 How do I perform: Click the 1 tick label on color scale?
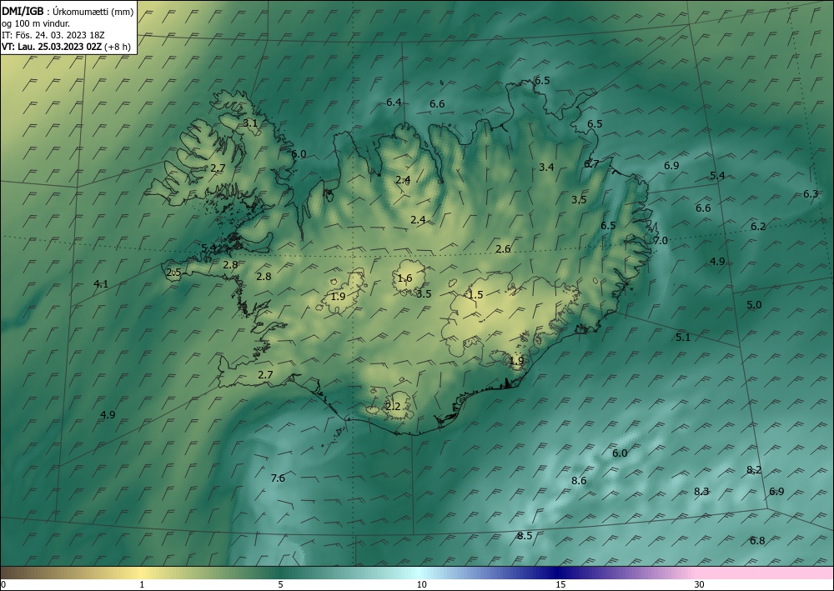142,584
